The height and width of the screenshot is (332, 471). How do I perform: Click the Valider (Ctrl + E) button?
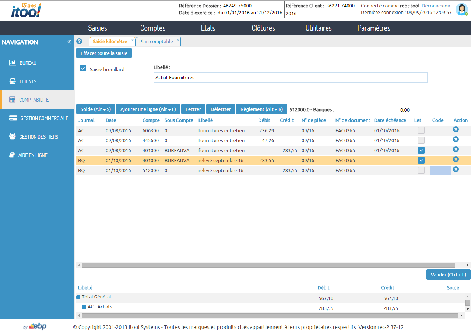coord(448,275)
